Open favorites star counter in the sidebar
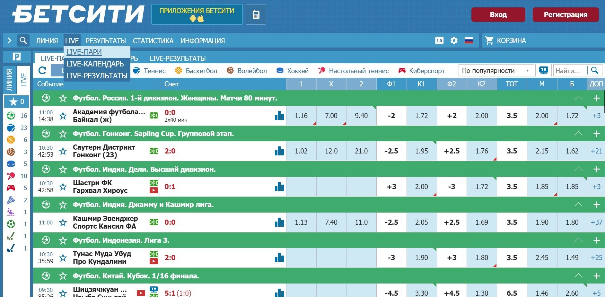Screen dimensions: 605x297 point(17,102)
